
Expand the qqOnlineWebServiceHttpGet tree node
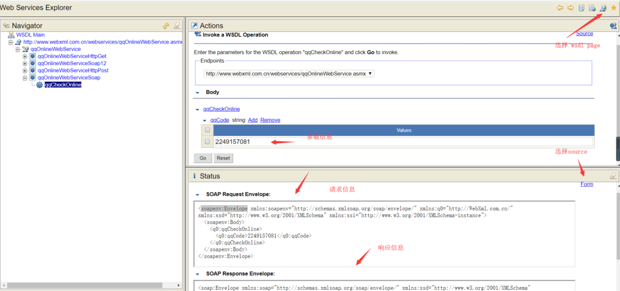coord(25,56)
